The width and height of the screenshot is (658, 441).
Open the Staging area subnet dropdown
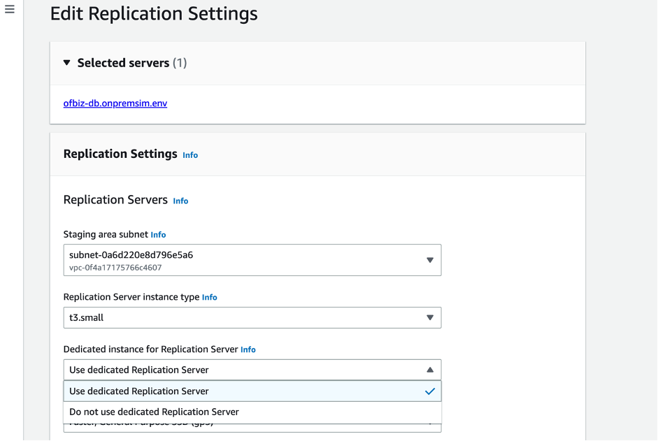click(x=245, y=260)
